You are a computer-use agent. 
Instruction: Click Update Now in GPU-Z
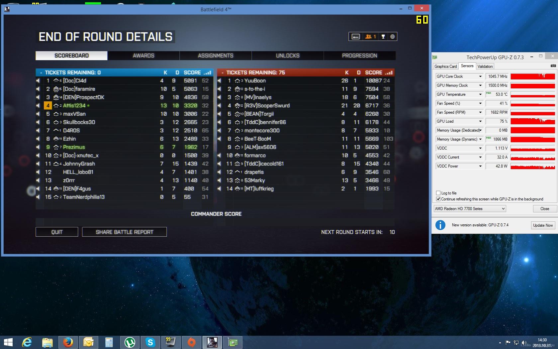(543, 225)
